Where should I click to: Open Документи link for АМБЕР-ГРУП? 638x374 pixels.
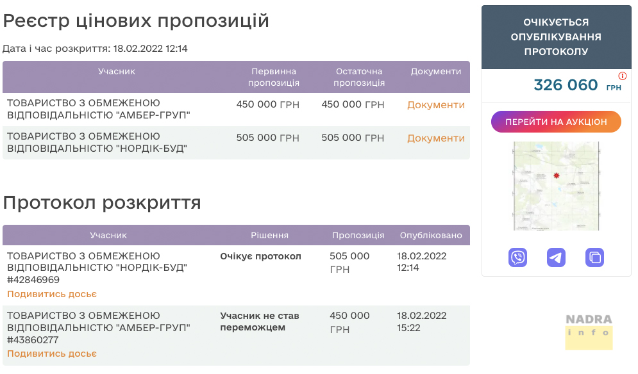(435, 105)
